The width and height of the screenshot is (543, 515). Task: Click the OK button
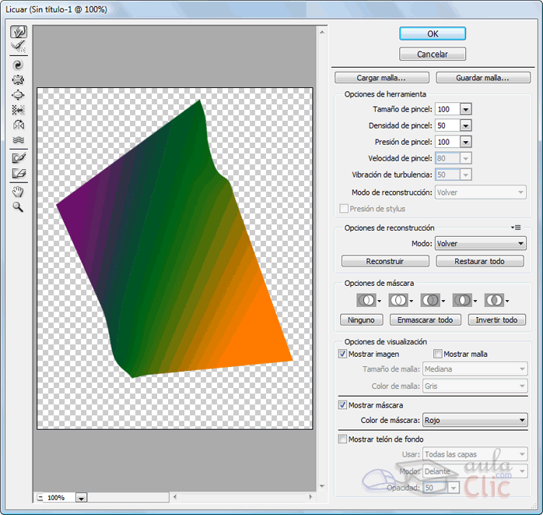tap(433, 34)
